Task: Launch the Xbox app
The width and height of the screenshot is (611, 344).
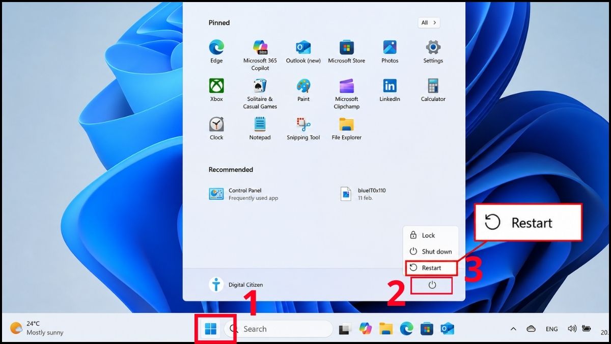Action: click(x=216, y=90)
